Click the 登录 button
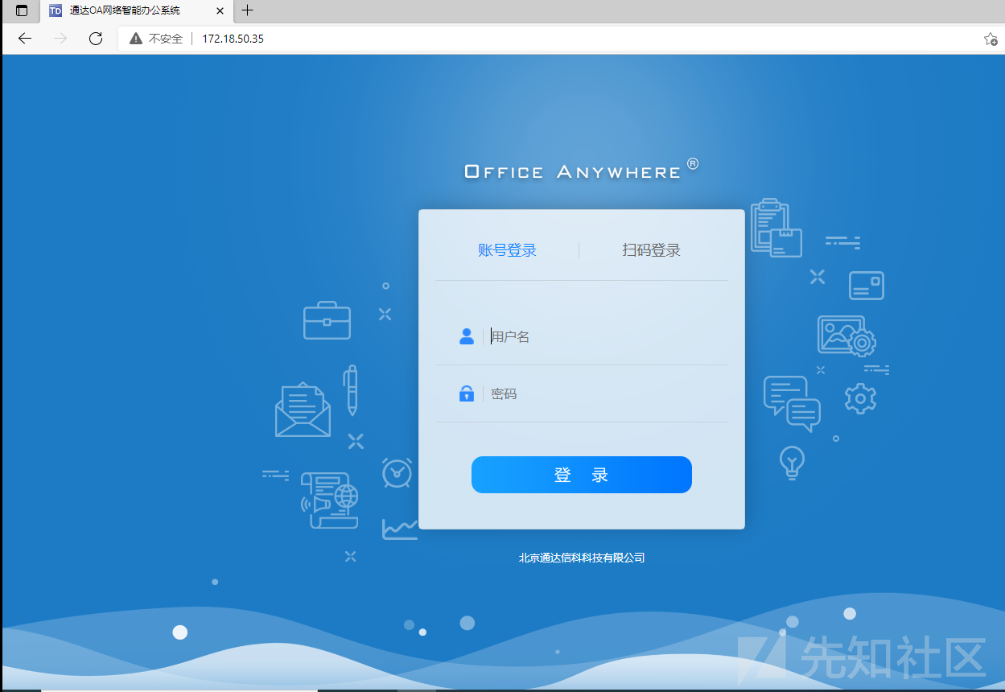The width and height of the screenshot is (1005, 692). tap(582, 475)
